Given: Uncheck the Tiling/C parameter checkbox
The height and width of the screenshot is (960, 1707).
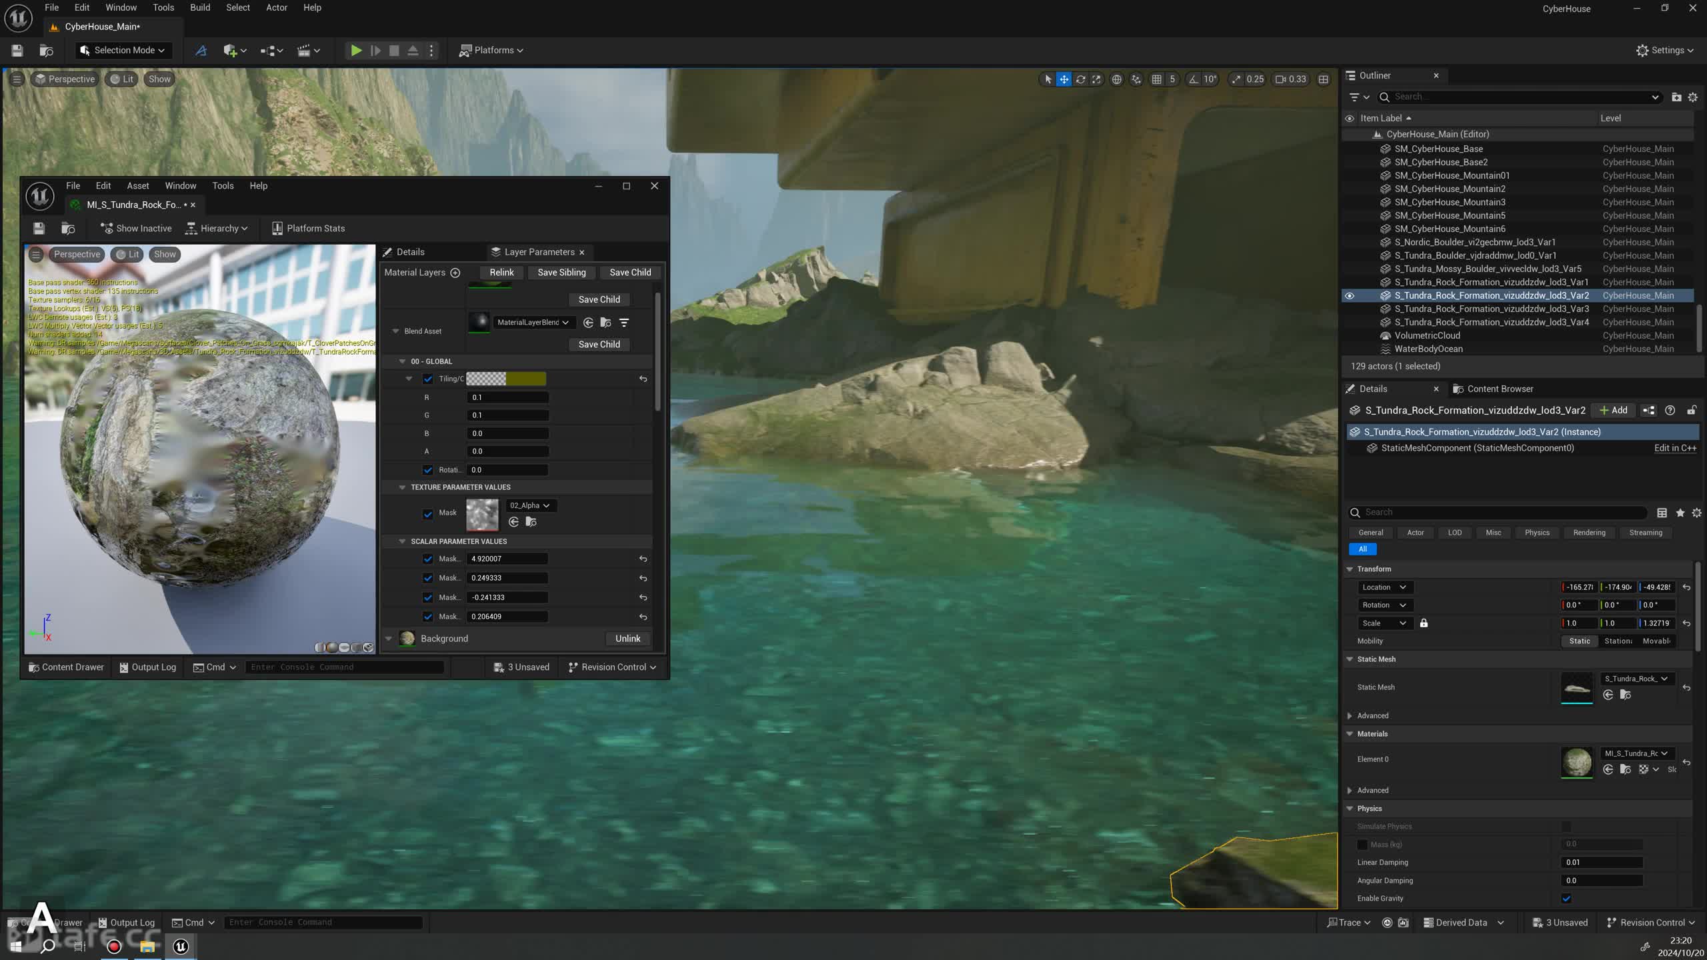Looking at the screenshot, I should [x=428, y=379].
